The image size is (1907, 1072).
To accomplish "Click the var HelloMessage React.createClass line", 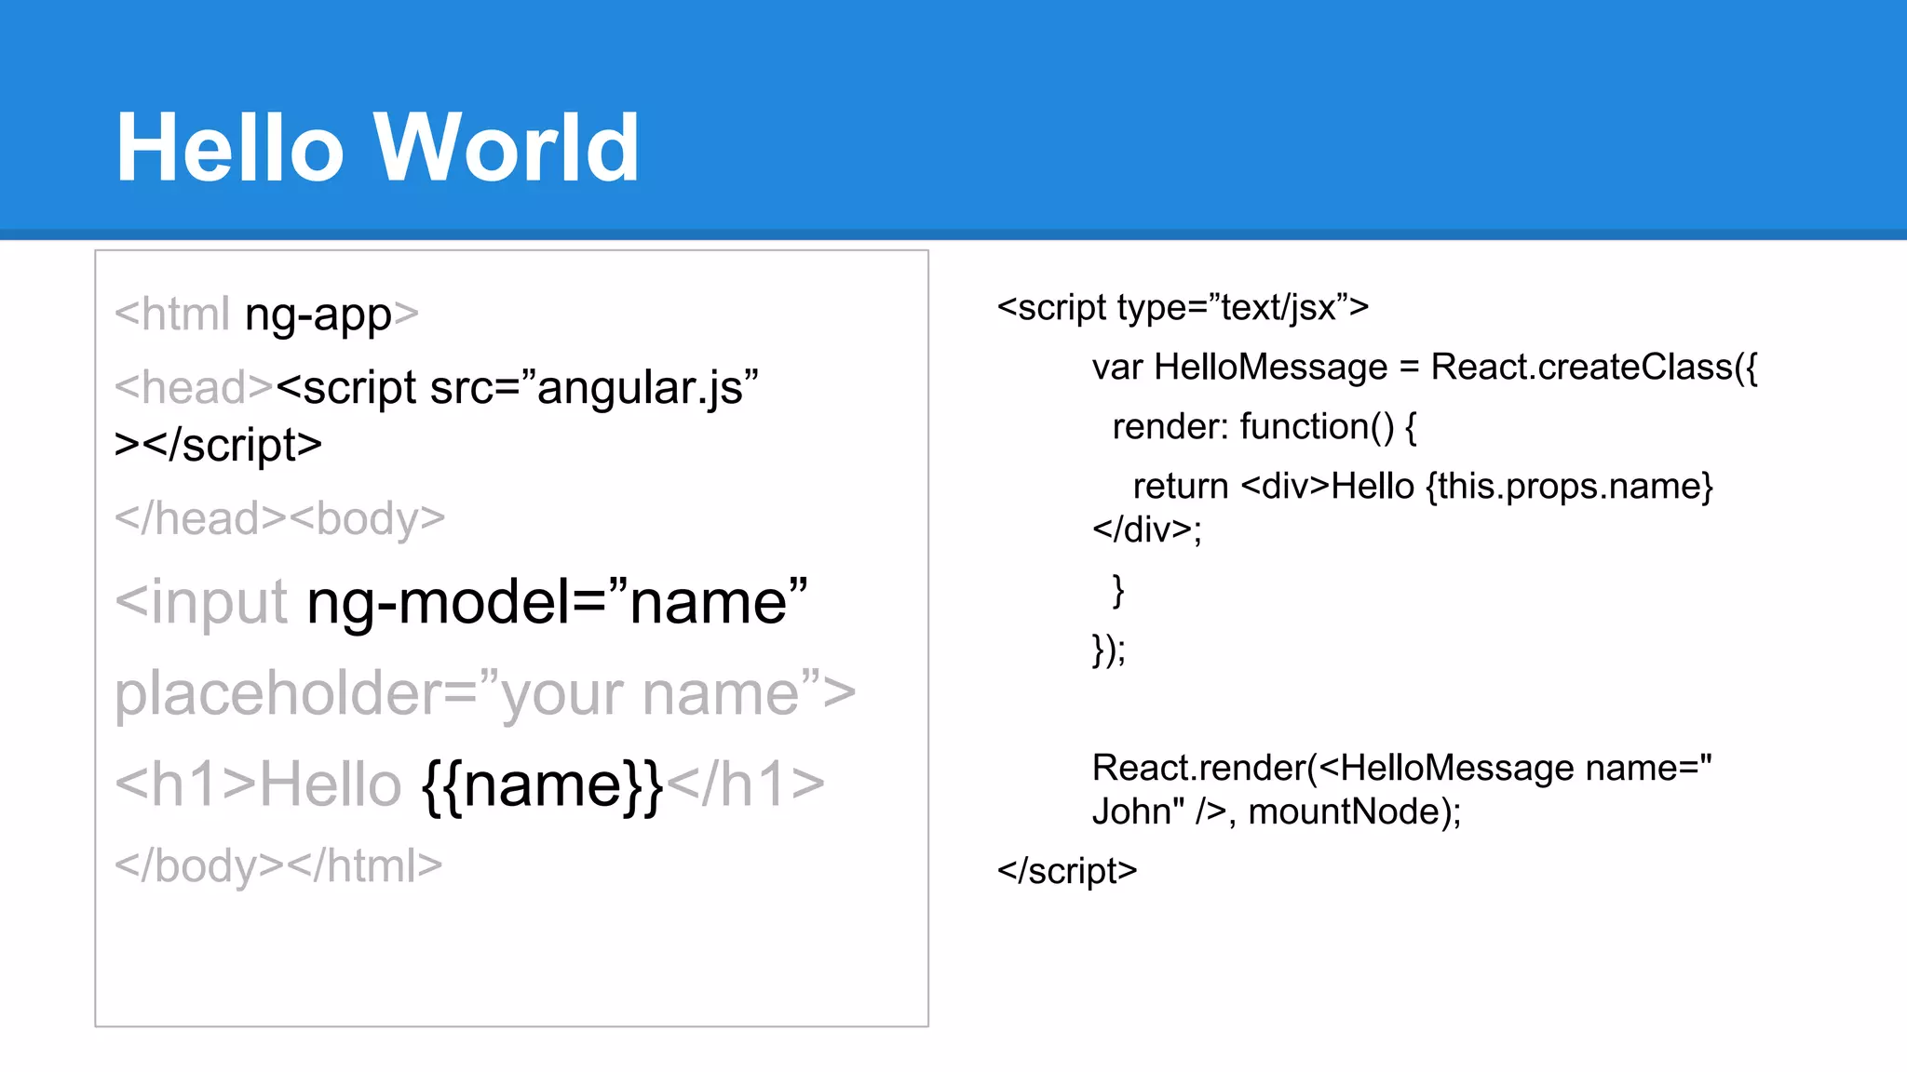I will point(1425,367).
